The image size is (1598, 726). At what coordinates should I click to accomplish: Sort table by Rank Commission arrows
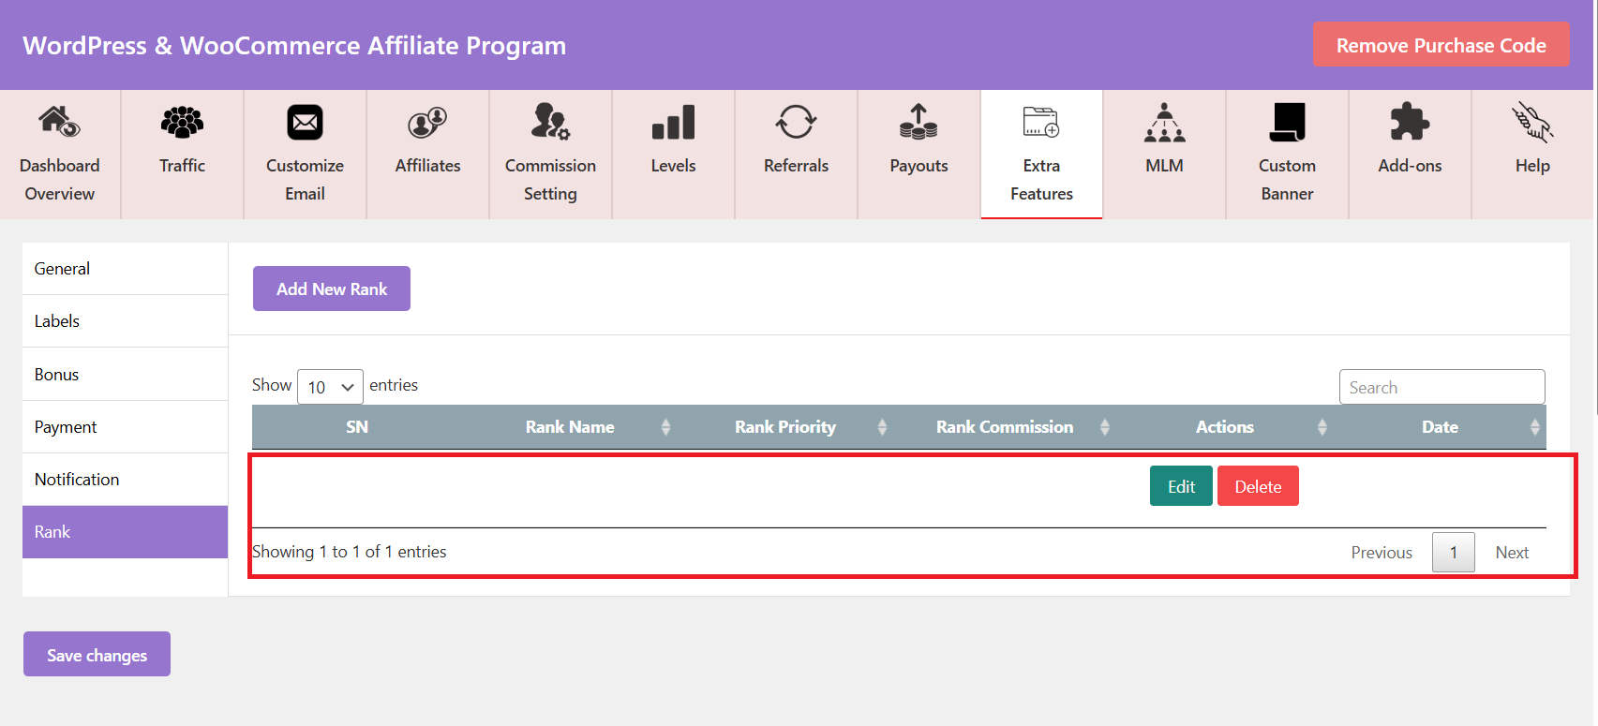(1105, 427)
